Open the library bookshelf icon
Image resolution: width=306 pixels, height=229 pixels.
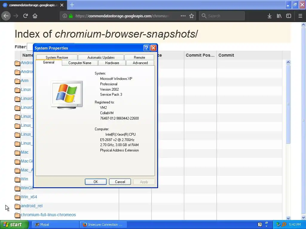pyautogui.click(x=279, y=16)
